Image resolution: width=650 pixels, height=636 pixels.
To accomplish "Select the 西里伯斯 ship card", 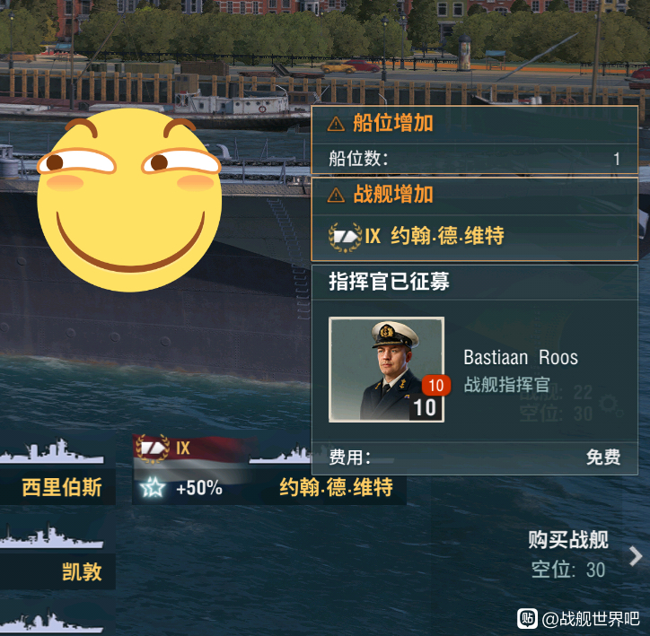I will [57, 469].
